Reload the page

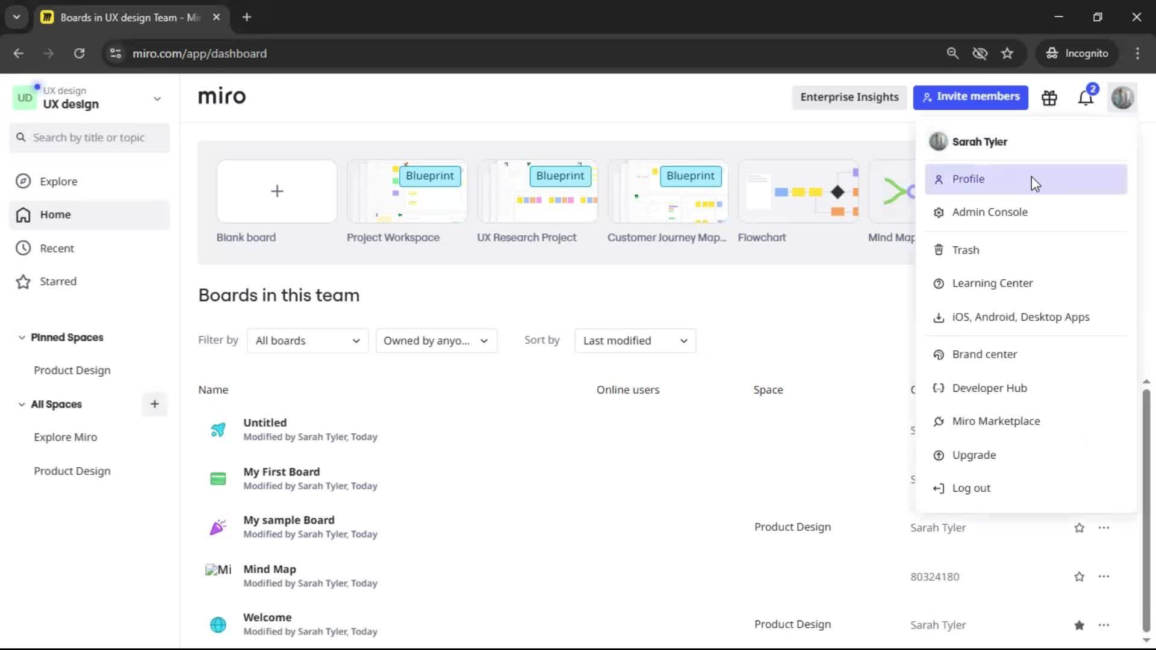click(79, 53)
